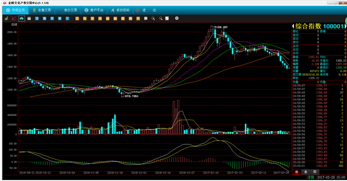Switch to the red line trend chart icon
Image resolution: width=347 pixels, height=181 pixels.
click(14, 19)
